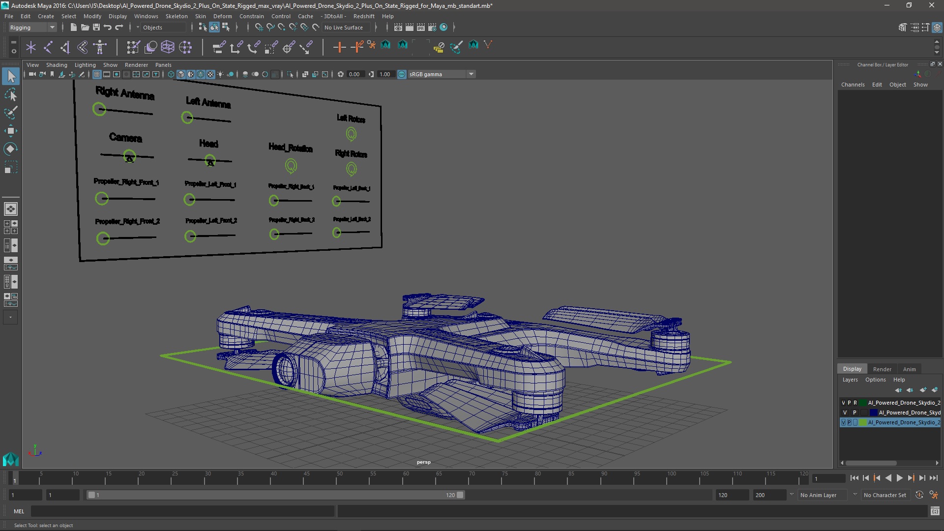Toggle smooth shade all viewport icon
This screenshot has width=944, height=531.
click(181, 74)
